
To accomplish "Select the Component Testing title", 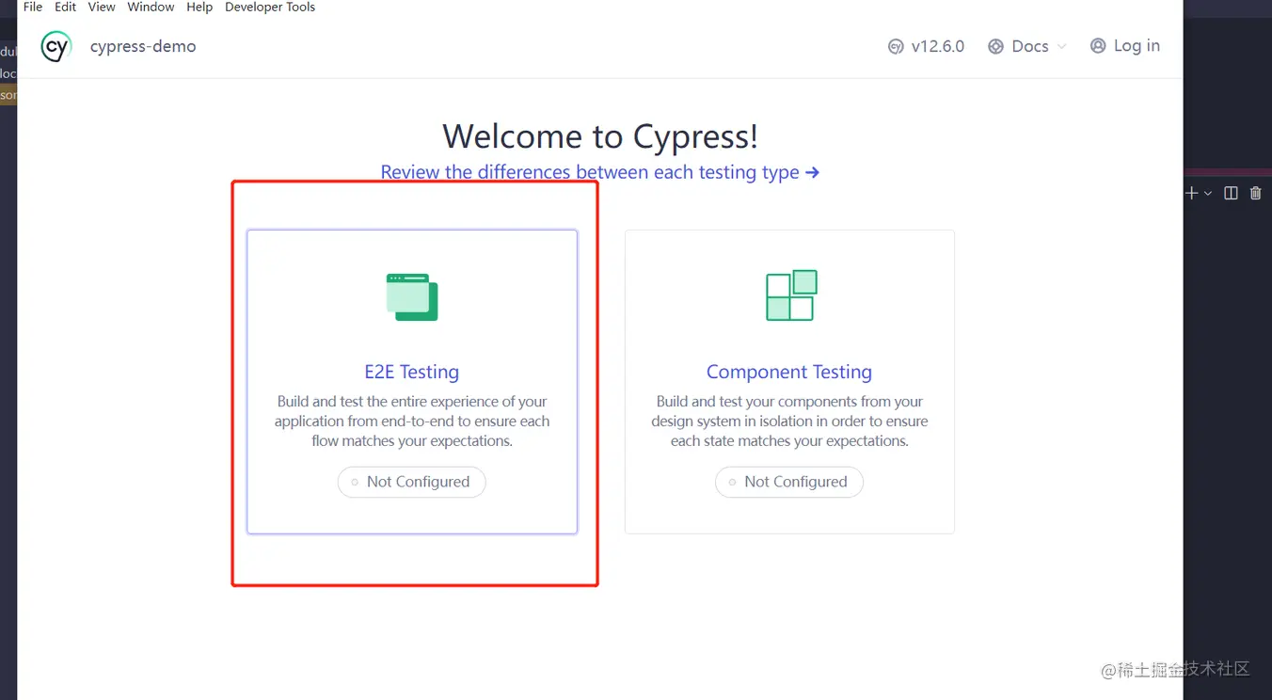I will (789, 372).
